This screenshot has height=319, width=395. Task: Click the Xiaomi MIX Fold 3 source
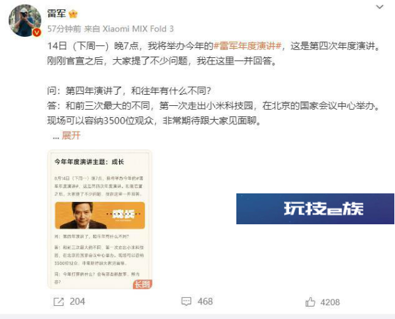(x=138, y=29)
